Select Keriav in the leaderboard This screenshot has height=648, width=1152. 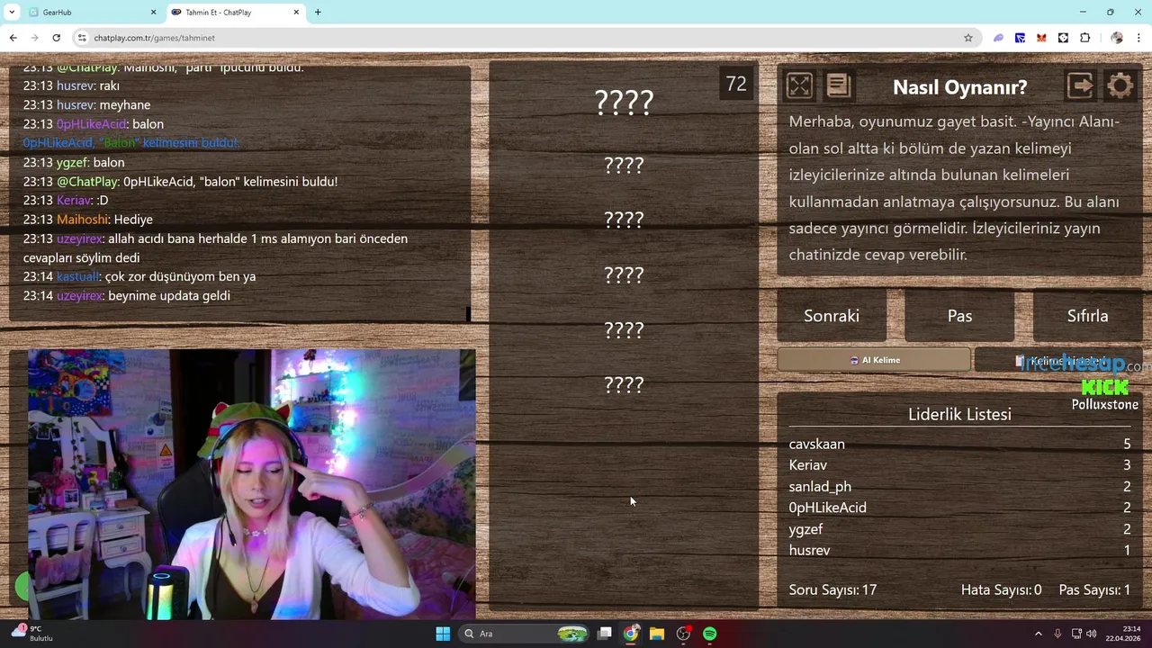[x=807, y=465]
